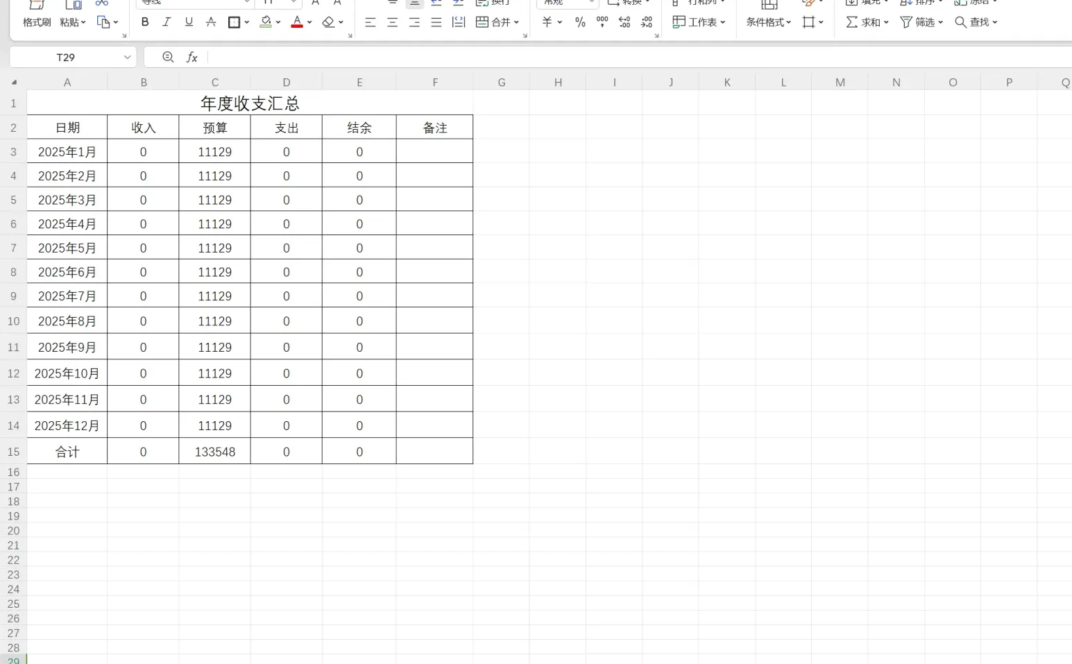Toggle bold formatting
This screenshot has height=664, width=1072.
pyautogui.click(x=145, y=22)
